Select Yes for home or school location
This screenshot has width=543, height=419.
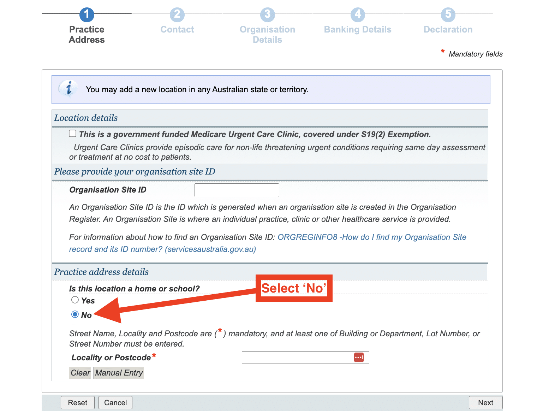click(x=75, y=299)
